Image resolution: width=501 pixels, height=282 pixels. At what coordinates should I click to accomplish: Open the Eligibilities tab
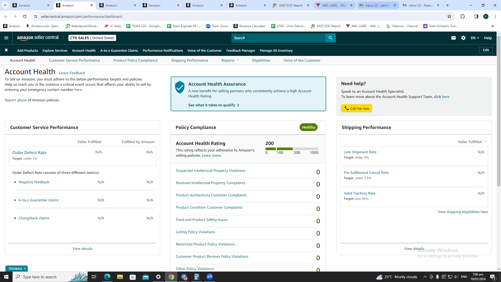coord(261,60)
